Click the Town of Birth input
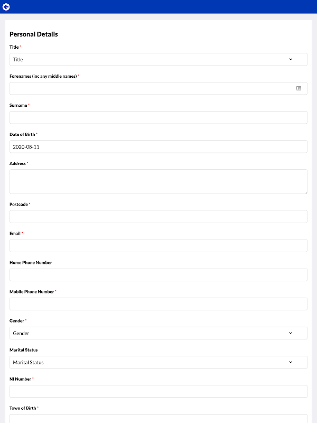 click(158, 419)
